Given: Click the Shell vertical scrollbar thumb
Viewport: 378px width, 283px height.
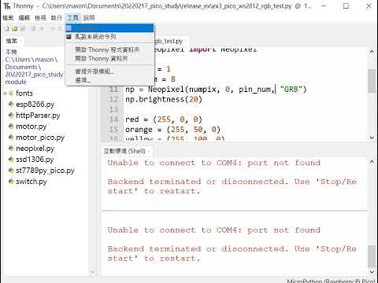Looking at the screenshot, I should [x=372, y=256].
